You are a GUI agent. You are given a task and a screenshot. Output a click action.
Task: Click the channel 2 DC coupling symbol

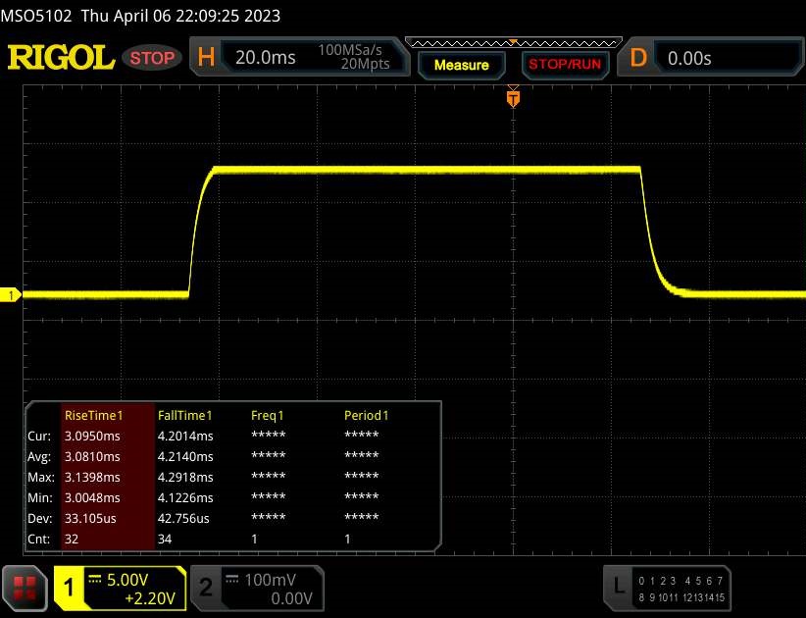(x=231, y=580)
